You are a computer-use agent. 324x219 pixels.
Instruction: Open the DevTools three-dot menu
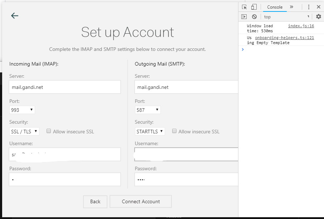click(x=309, y=7)
